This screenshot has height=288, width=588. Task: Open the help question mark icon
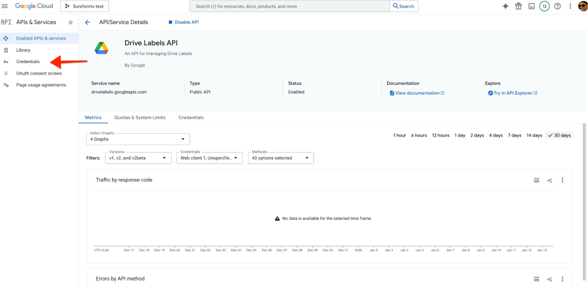pyautogui.click(x=557, y=6)
